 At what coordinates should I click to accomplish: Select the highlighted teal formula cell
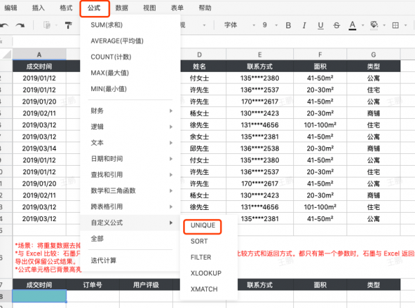[x=39, y=296]
